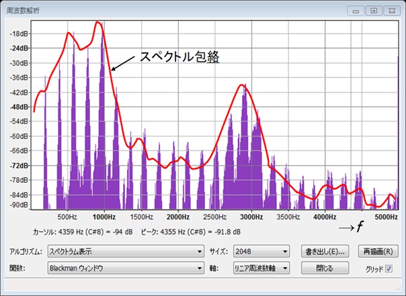This screenshot has height=296, width=406.
Task: Open the アルゴリズム dropdown showing スペクトラム表示
Action: pos(126,252)
